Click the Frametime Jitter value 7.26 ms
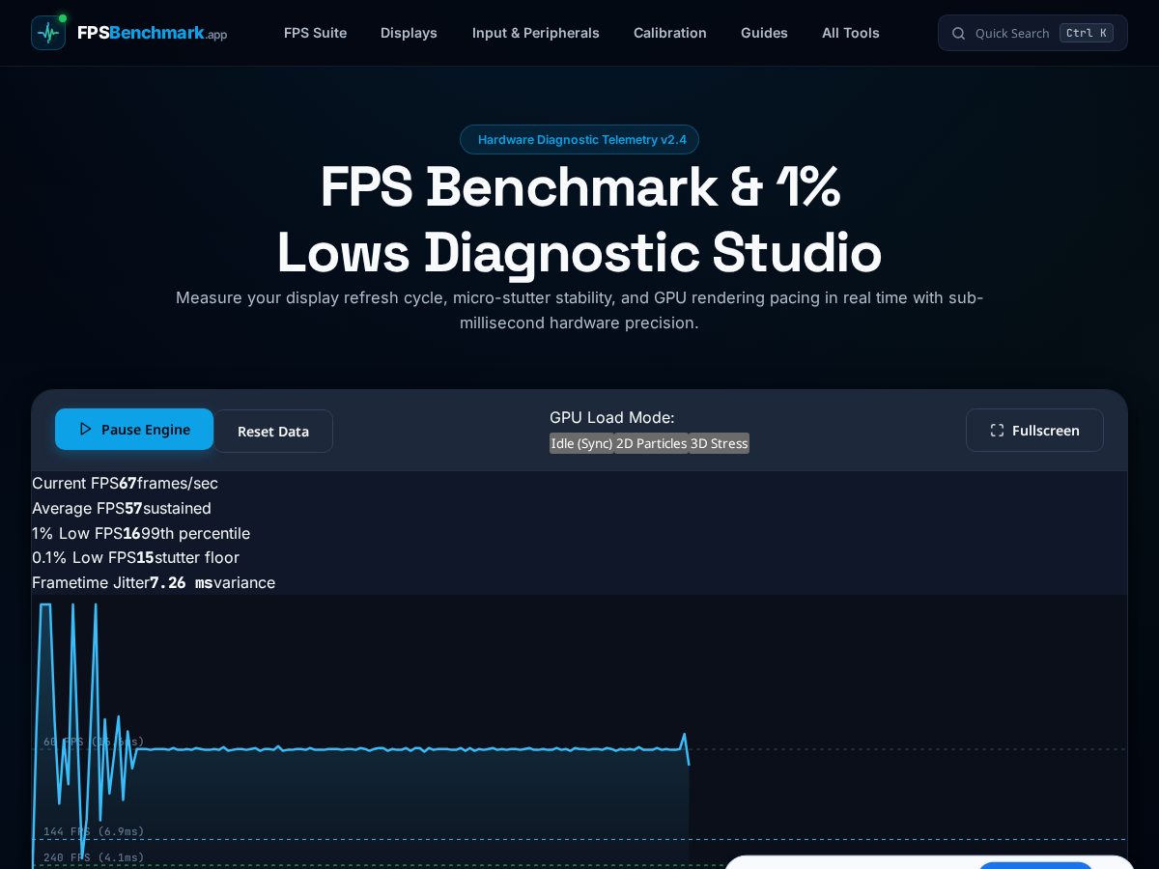This screenshot has height=869, width=1159. [182, 582]
